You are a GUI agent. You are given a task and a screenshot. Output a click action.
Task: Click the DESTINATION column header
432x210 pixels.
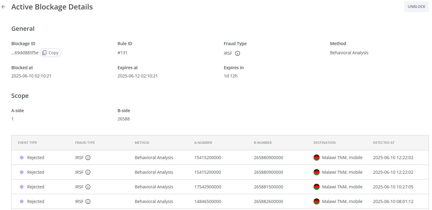[324, 143]
